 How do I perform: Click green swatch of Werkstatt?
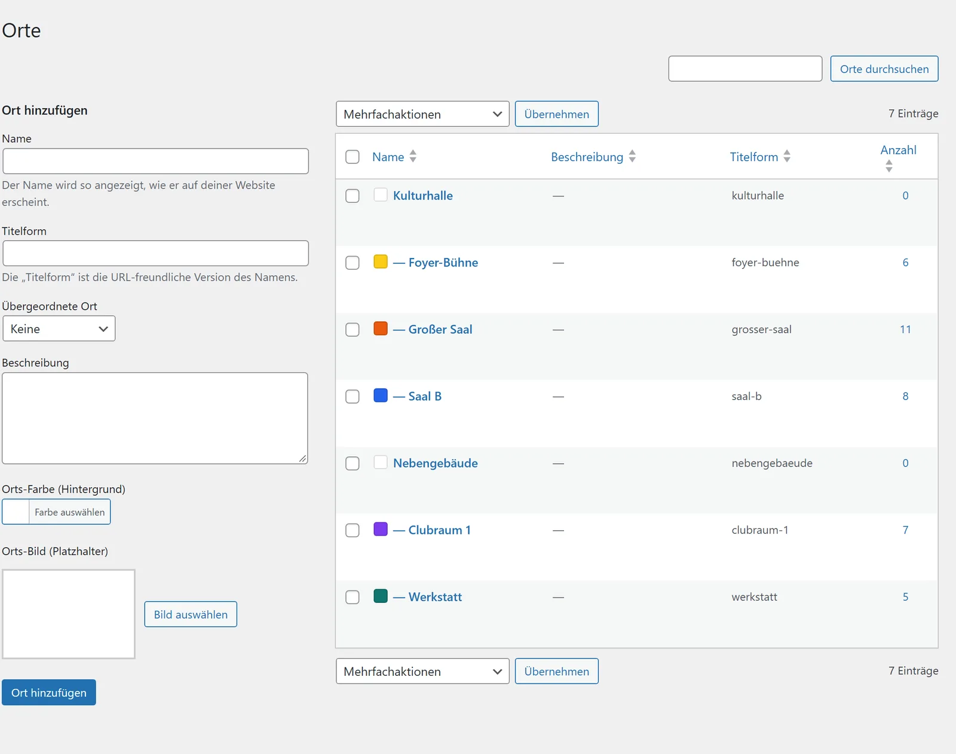pyautogui.click(x=381, y=596)
